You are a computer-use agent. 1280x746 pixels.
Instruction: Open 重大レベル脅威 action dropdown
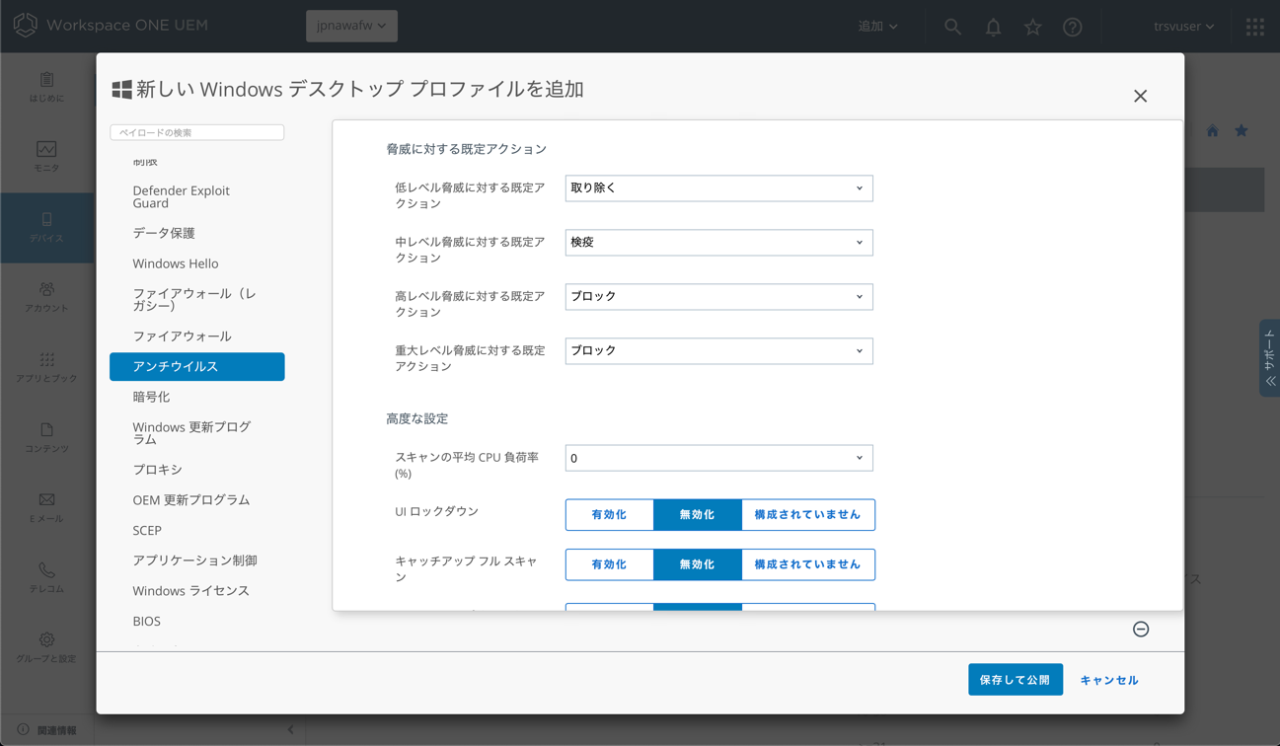(x=718, y=351)
